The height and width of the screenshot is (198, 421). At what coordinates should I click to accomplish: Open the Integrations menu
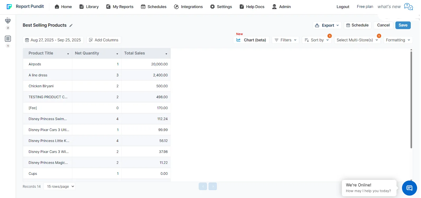tap(188, 7)
